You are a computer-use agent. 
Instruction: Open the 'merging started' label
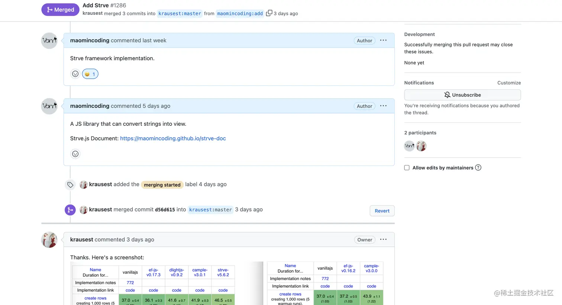(162, 185)
